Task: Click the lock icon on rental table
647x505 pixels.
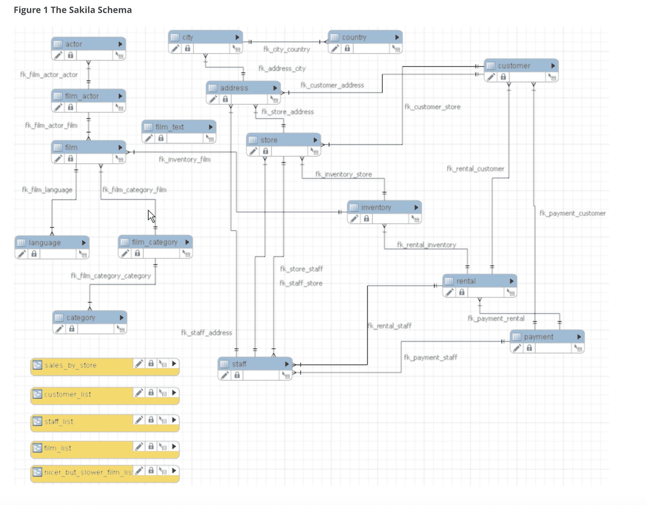Action: click(462, 292)
